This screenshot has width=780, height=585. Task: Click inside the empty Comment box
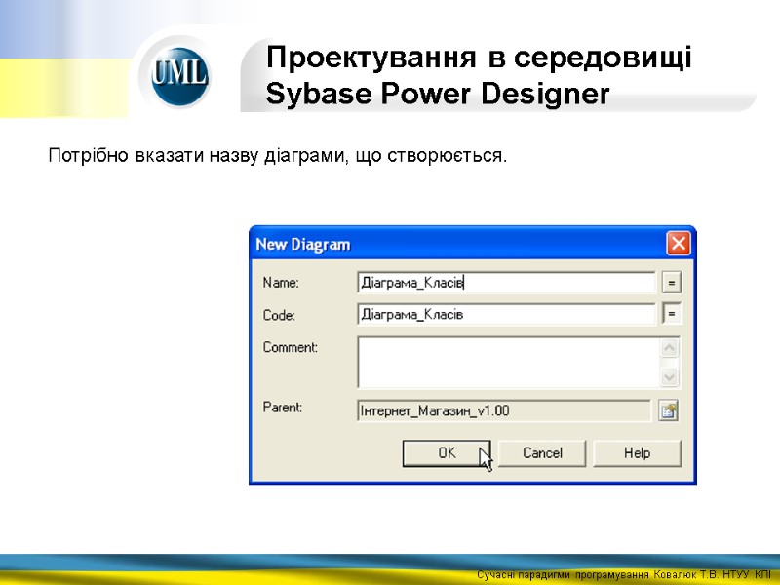[x=507, y=359]
